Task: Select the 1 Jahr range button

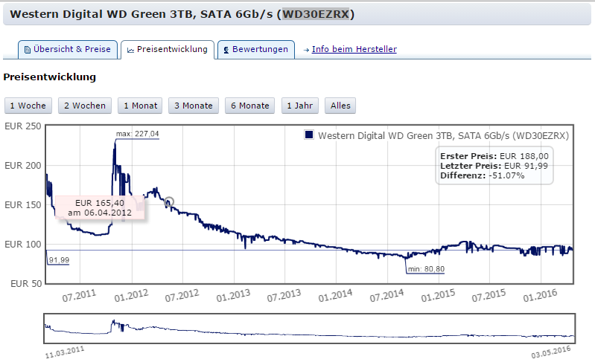Action: (x=300, y=106)
